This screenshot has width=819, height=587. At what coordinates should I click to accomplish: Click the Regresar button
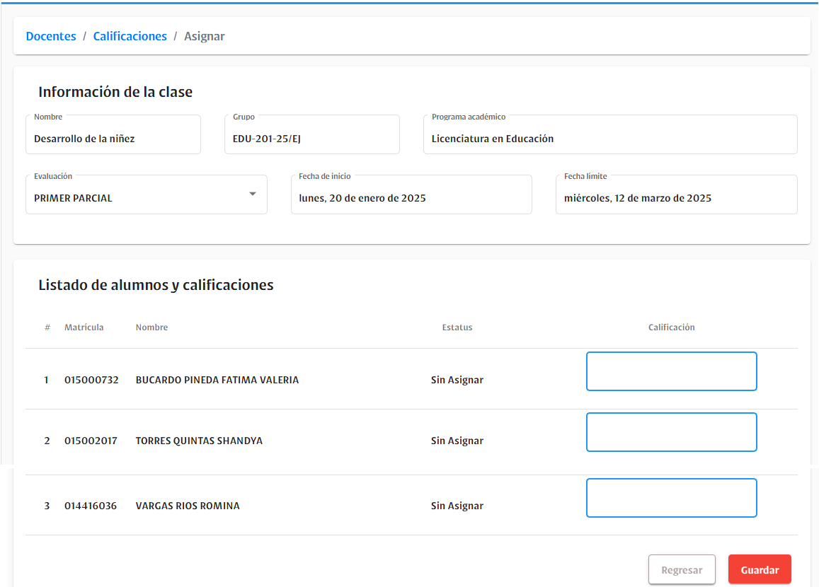pyautogui.click(x=682, y=570)
